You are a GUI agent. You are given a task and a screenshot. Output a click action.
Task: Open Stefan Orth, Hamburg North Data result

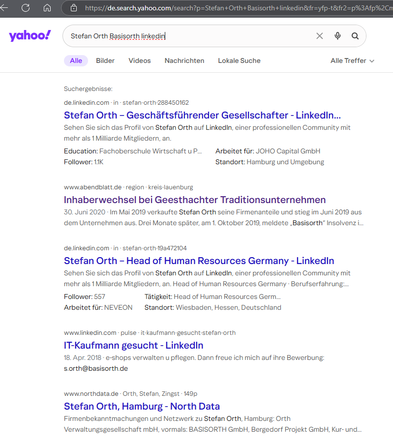[142, 406]
